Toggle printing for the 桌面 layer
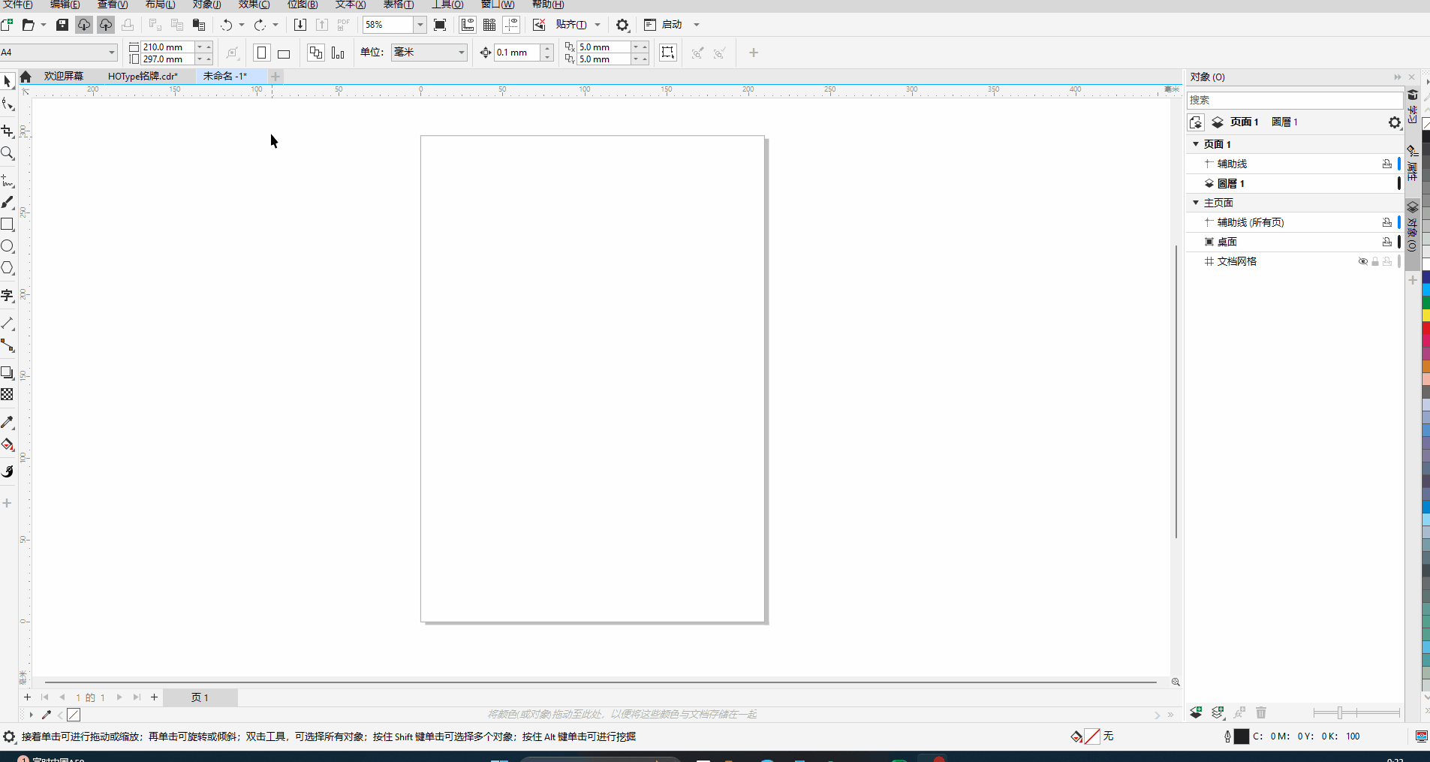Viewport: 1430px width, 762px height. pyautogui.click(x=1387, y=242)
